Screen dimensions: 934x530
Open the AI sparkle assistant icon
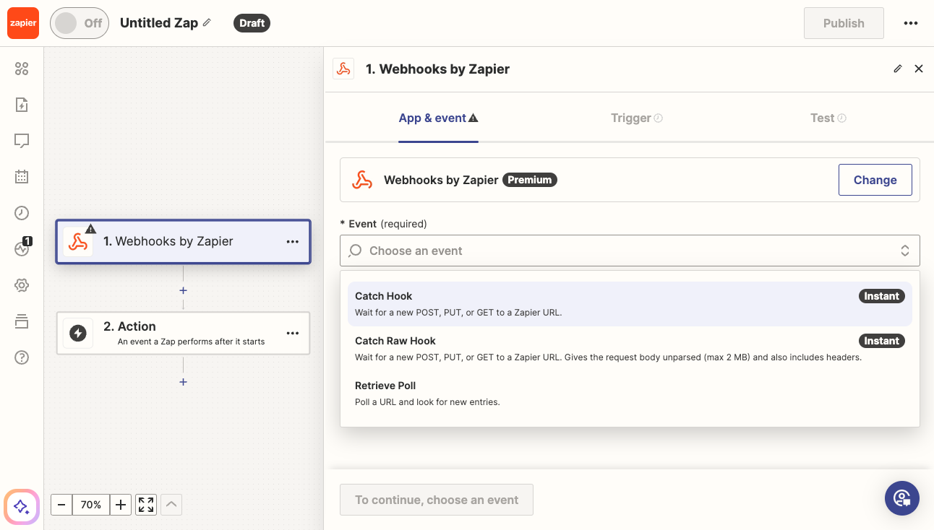point(22,506)
